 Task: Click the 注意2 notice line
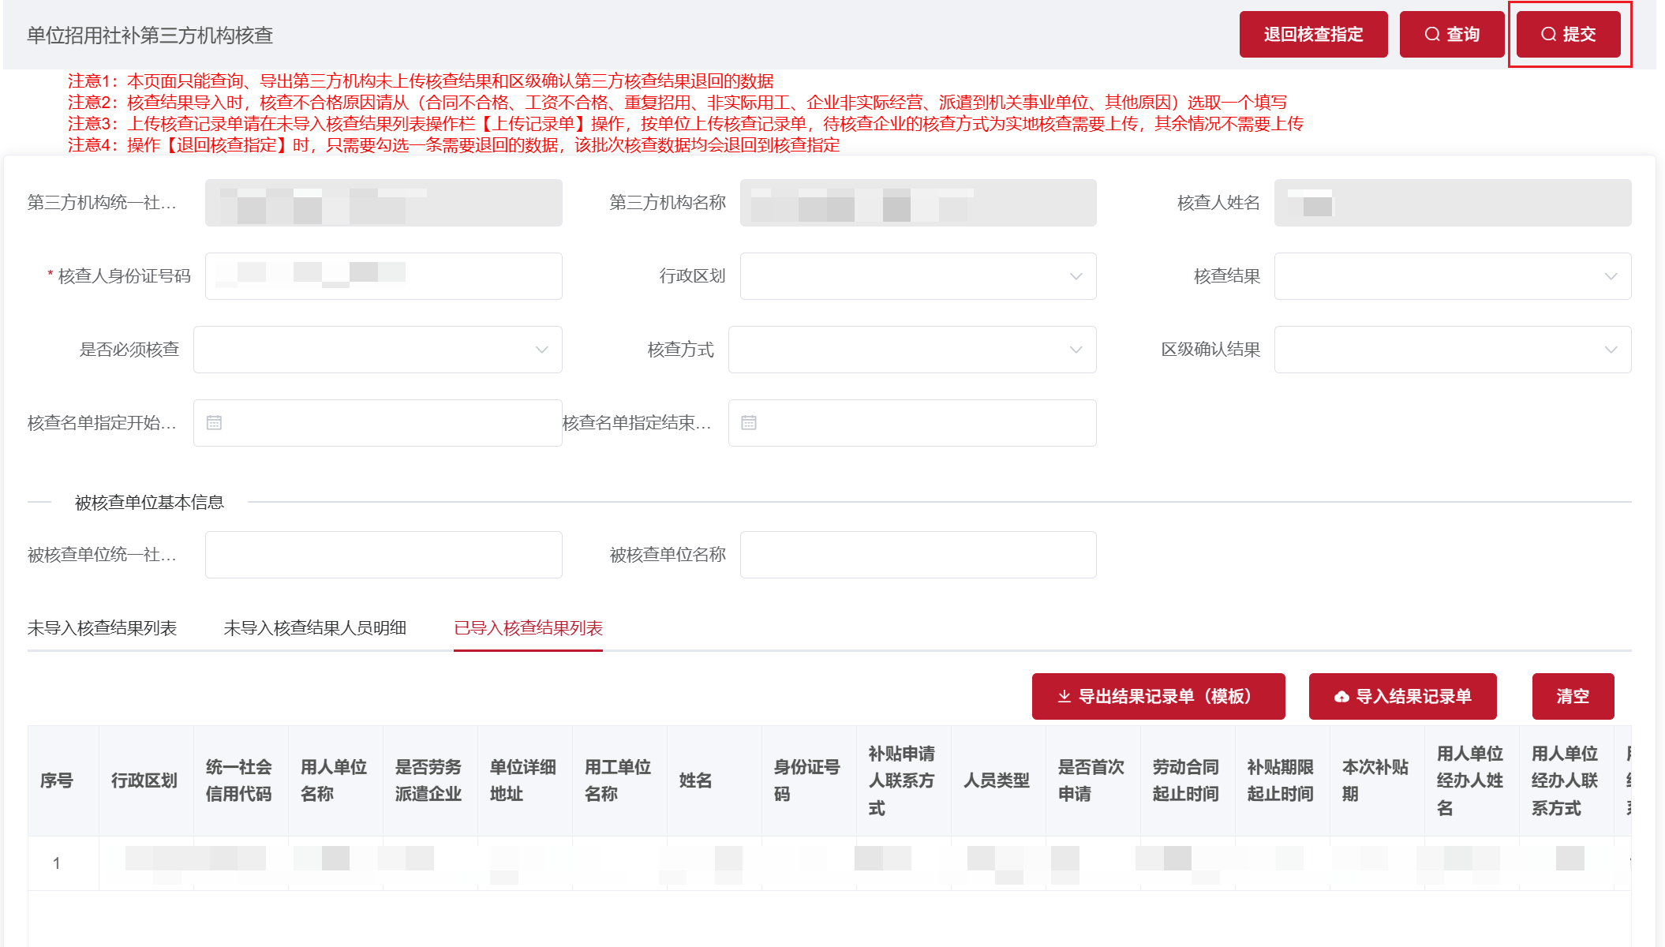677,103
